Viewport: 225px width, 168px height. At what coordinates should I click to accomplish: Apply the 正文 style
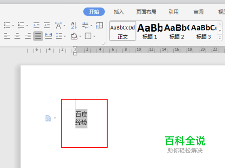[123, 31]
